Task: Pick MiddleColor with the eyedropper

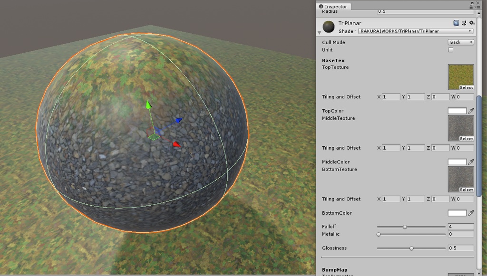Action: click(x=471, y=162)
